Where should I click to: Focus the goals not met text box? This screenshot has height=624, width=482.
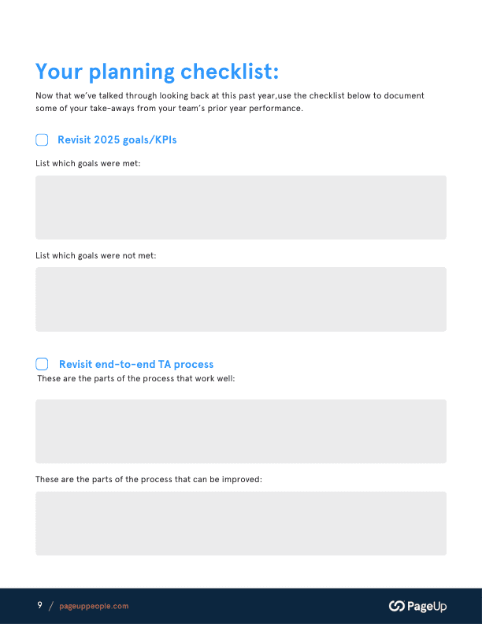click(240, 299)
